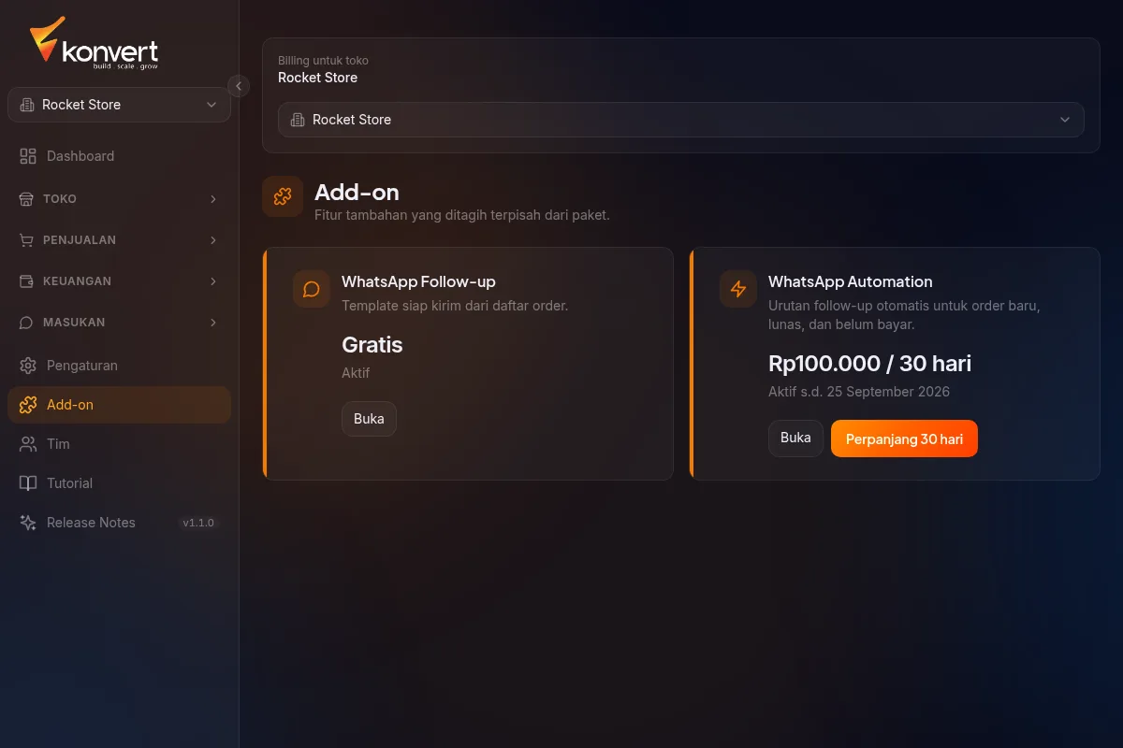The width and height of the screenshot is (1123, 748).
Task: Open Pengaturan settings page
Action: (x=119, y=366)
